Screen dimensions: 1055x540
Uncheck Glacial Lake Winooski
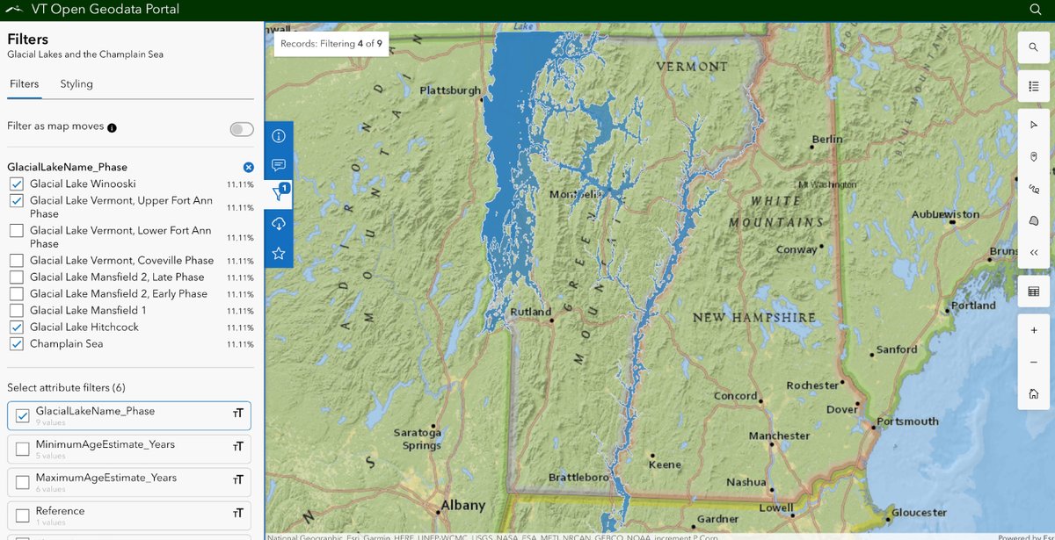[x=16, y=184]
